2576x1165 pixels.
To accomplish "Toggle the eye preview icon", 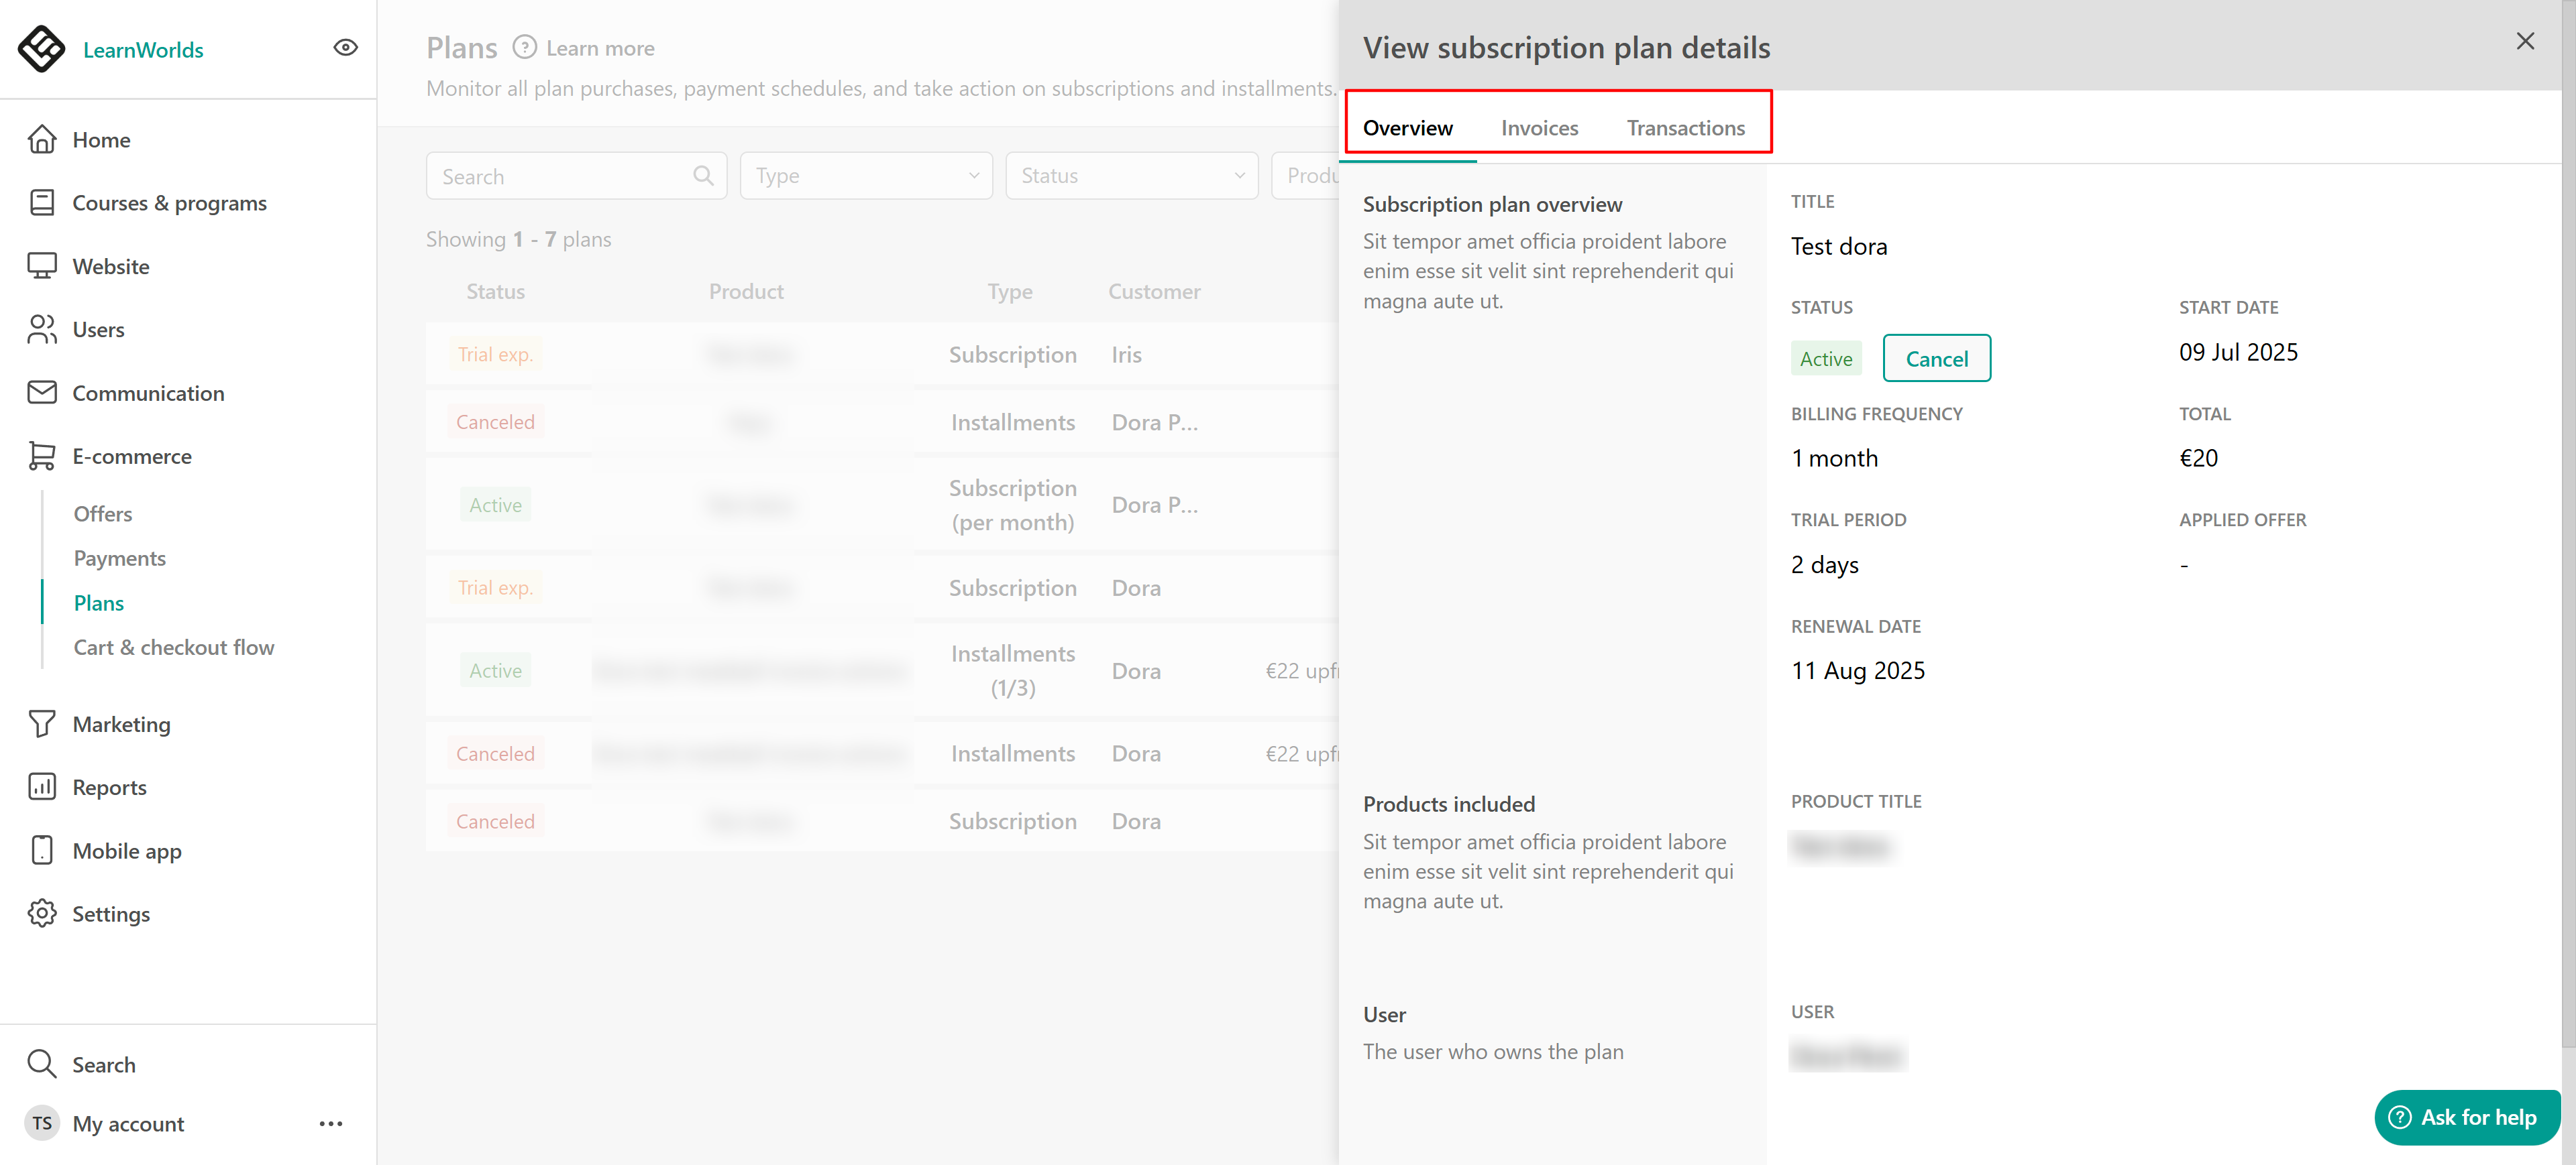I will click(345, 48).
